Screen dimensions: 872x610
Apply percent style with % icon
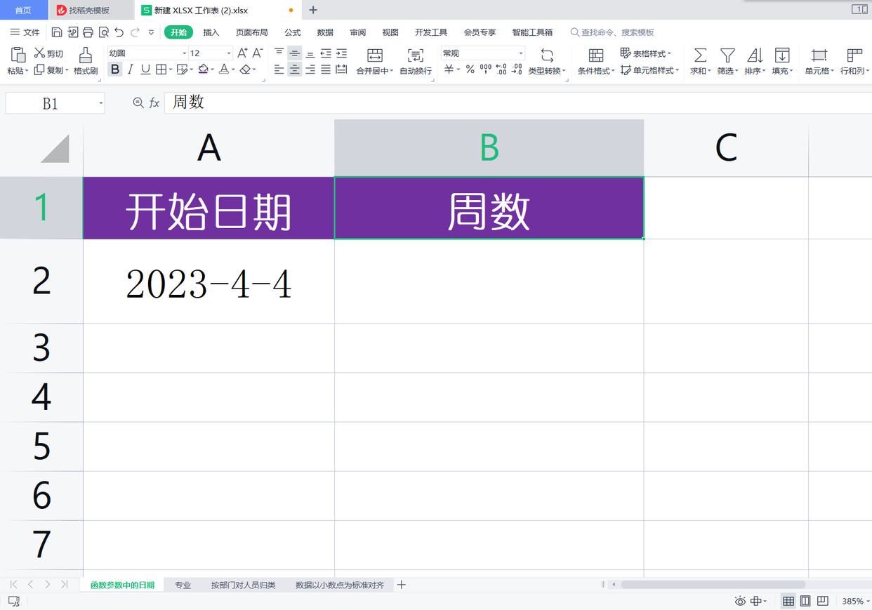pos(470,69)
